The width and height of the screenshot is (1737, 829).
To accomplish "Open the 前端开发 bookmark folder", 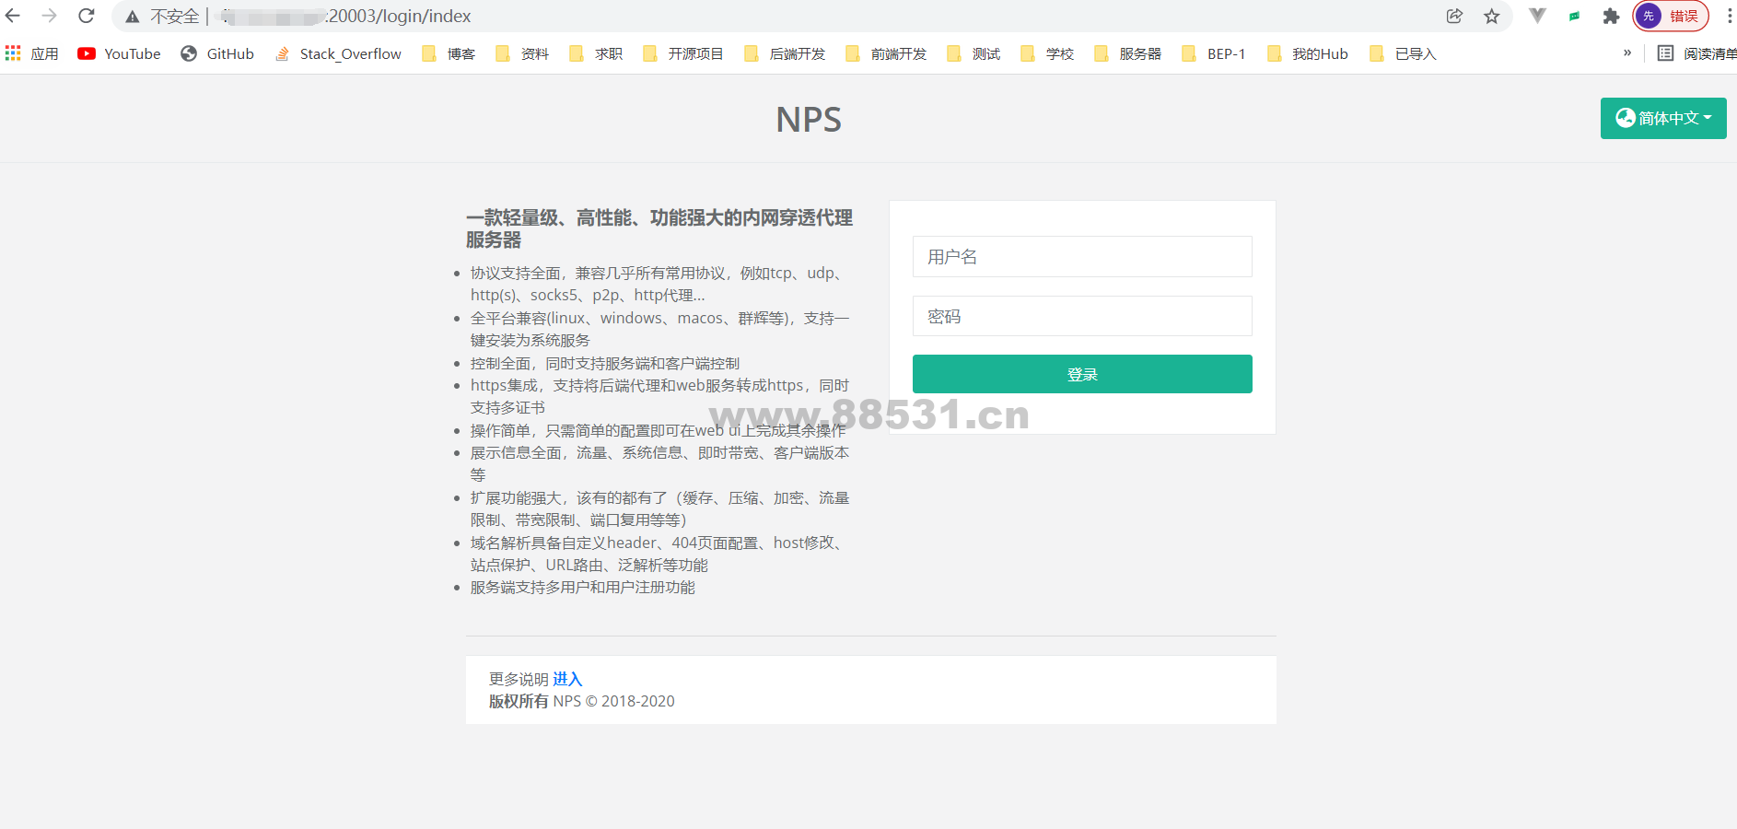I will click(886, 53).
